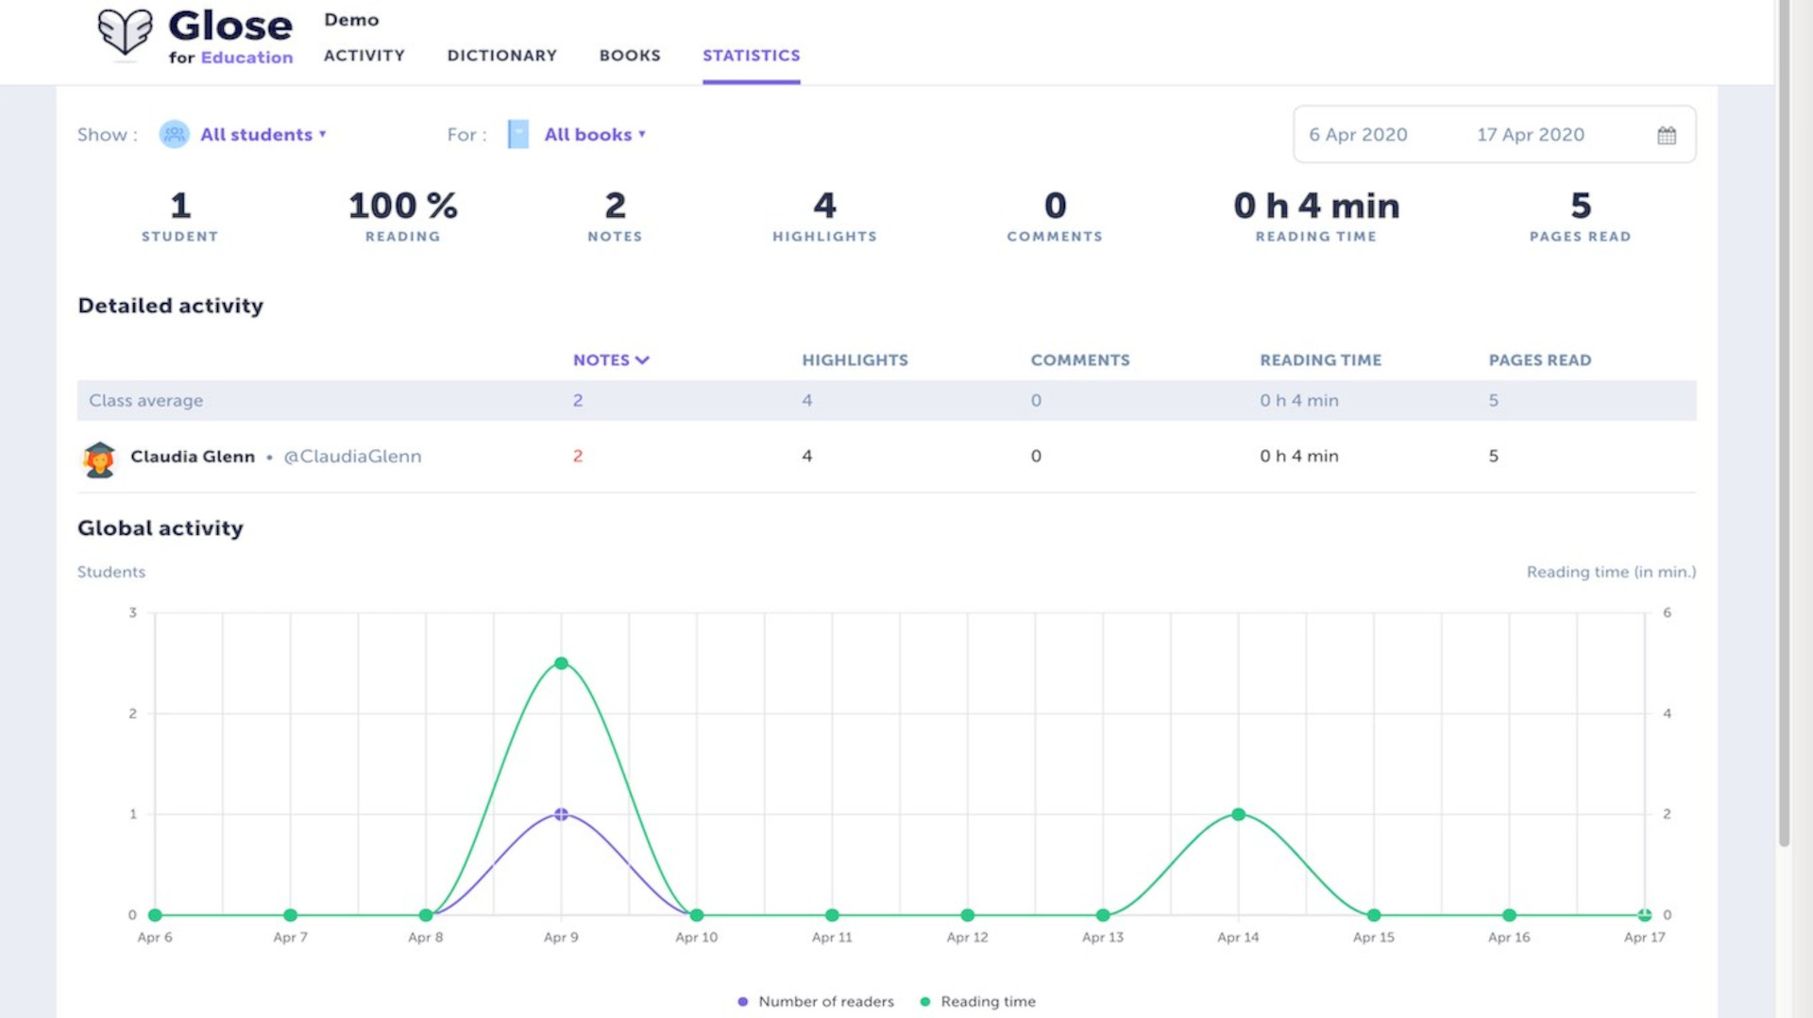Go to the BOOKS tab
The height and width of the screenshot is (1018, 1813).
tap(630, 55)
